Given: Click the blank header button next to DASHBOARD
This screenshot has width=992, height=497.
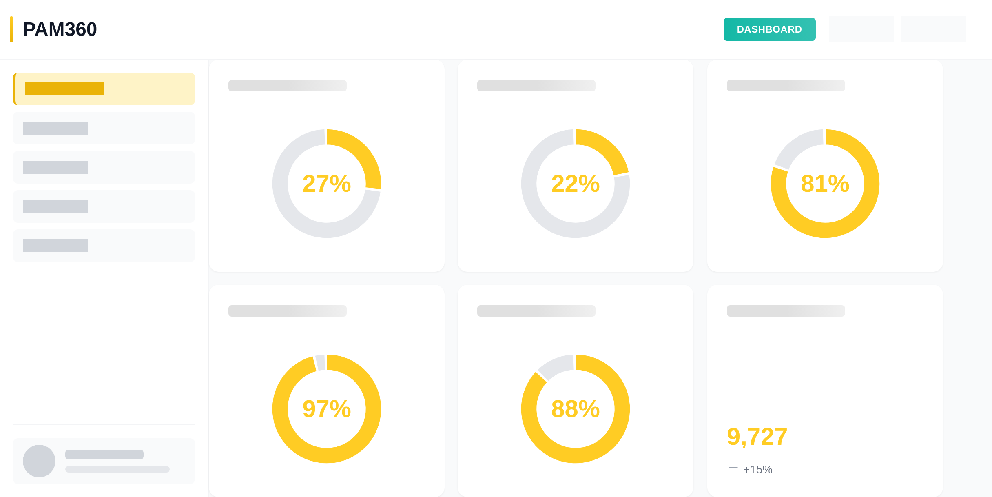Looking at the screenshot, I should [861, 29].
